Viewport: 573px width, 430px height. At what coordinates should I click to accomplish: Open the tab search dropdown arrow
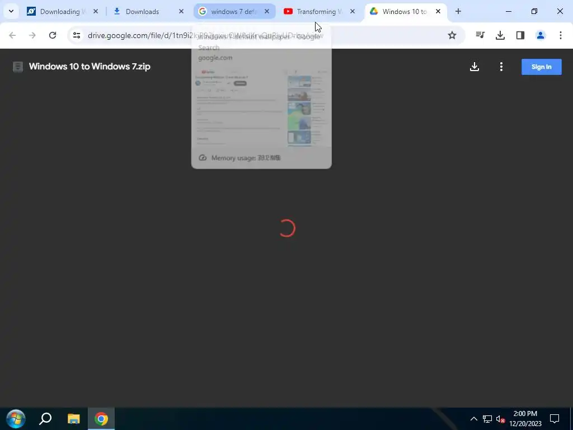pyautogui.click(x=11, y=11)
